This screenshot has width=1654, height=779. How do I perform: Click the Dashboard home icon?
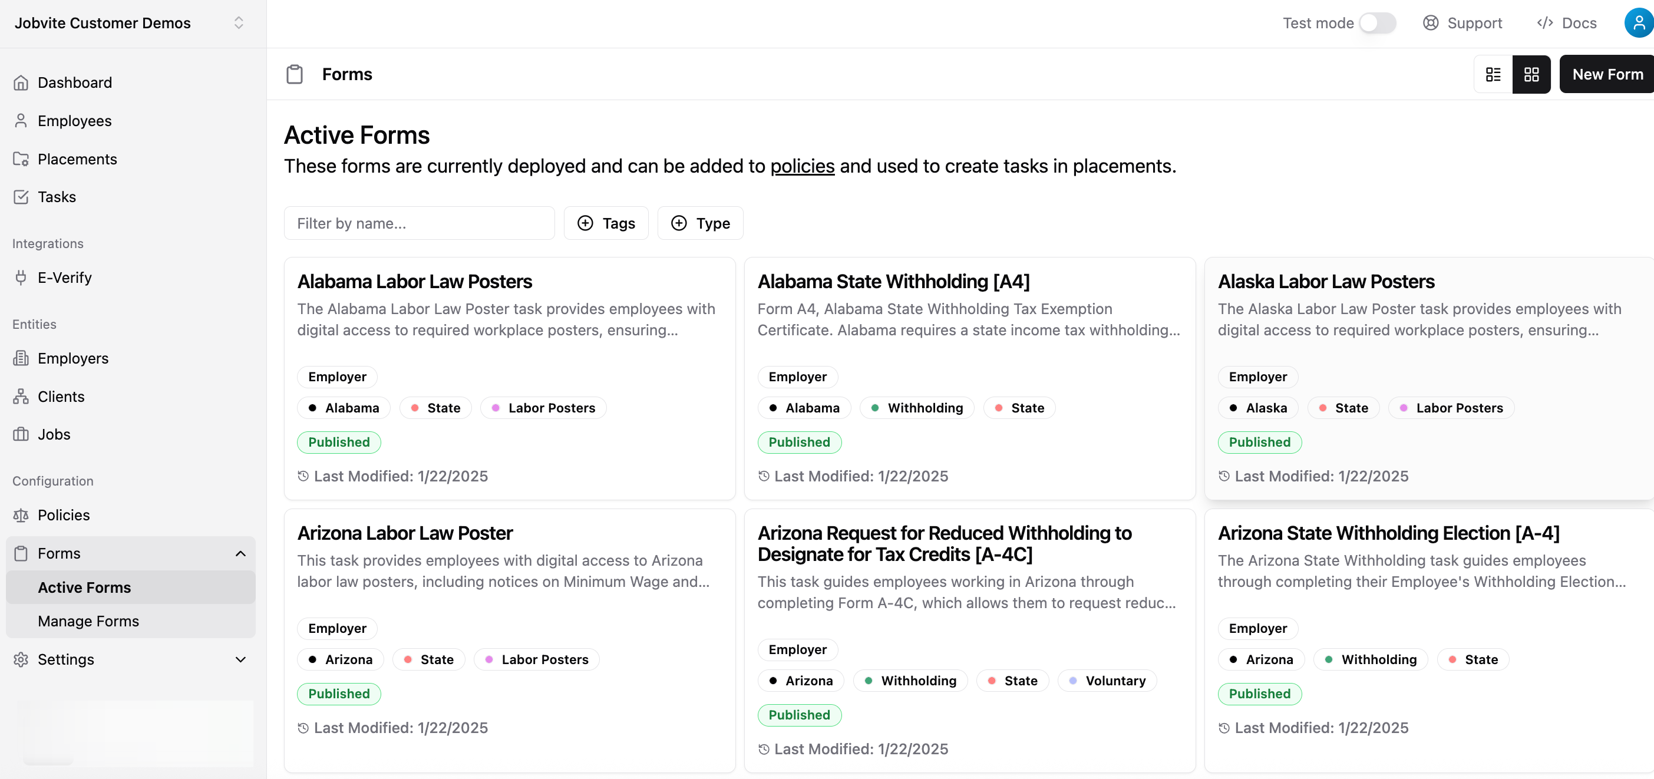21,83
